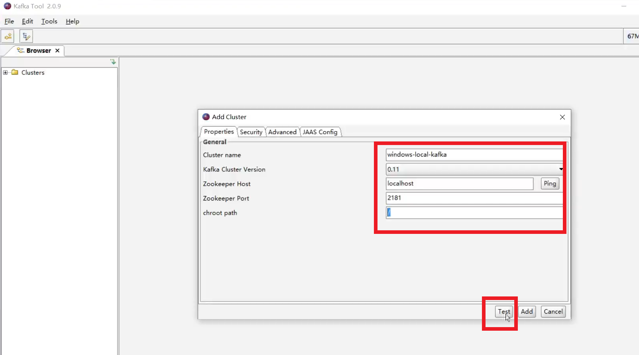Image resolution: width=639 pixels, height=355 pixels.
Task: Click the green refresh arrow in Browser panel
Action: point(113,62)
